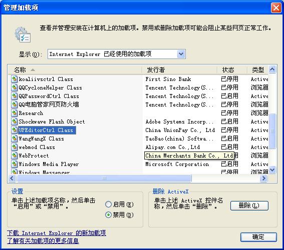284x250 pixels.
Task: Select the 禁用(D) radio button
Action: pos(108,215)
